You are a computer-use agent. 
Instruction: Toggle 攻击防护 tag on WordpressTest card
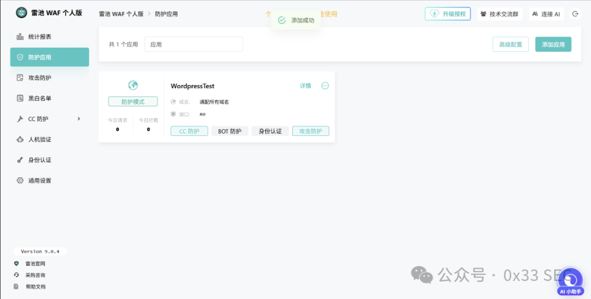(311, 131)
